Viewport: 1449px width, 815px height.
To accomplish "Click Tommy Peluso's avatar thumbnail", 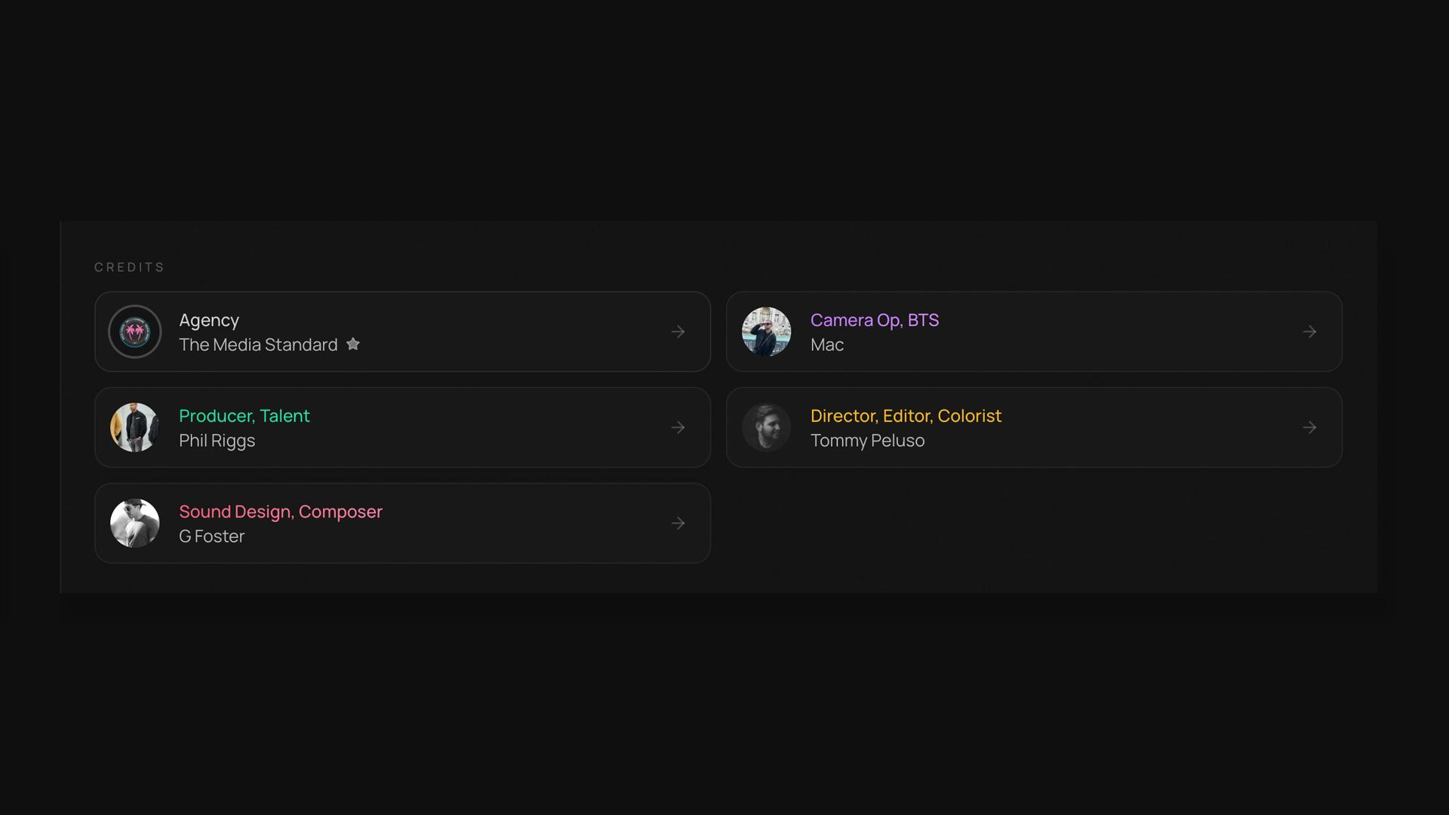I will pos(766,427).
